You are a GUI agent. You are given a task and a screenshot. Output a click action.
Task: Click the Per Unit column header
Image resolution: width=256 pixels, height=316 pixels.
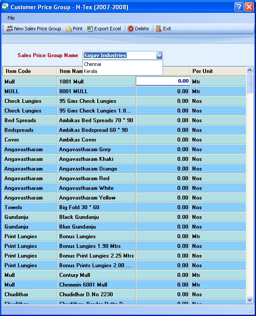[218, 71]
